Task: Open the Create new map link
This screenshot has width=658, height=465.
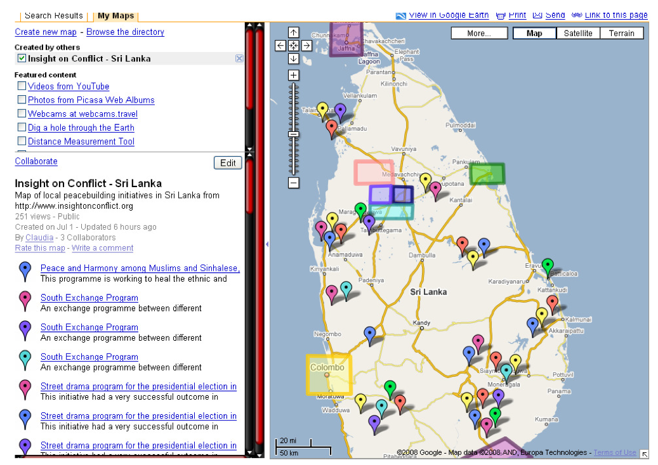Action: 46,32
